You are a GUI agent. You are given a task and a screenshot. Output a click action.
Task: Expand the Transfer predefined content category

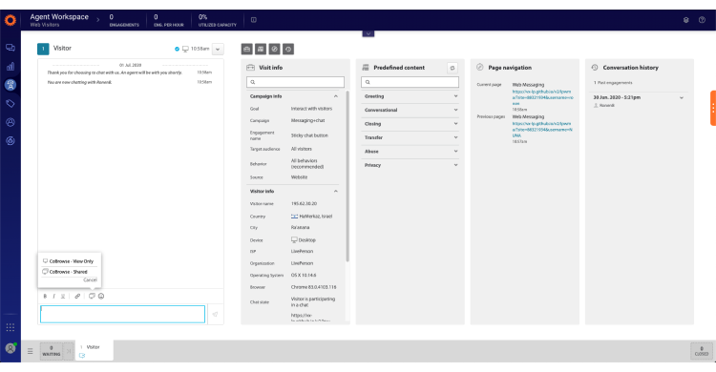pyautogui.click(x=411, y=137)
